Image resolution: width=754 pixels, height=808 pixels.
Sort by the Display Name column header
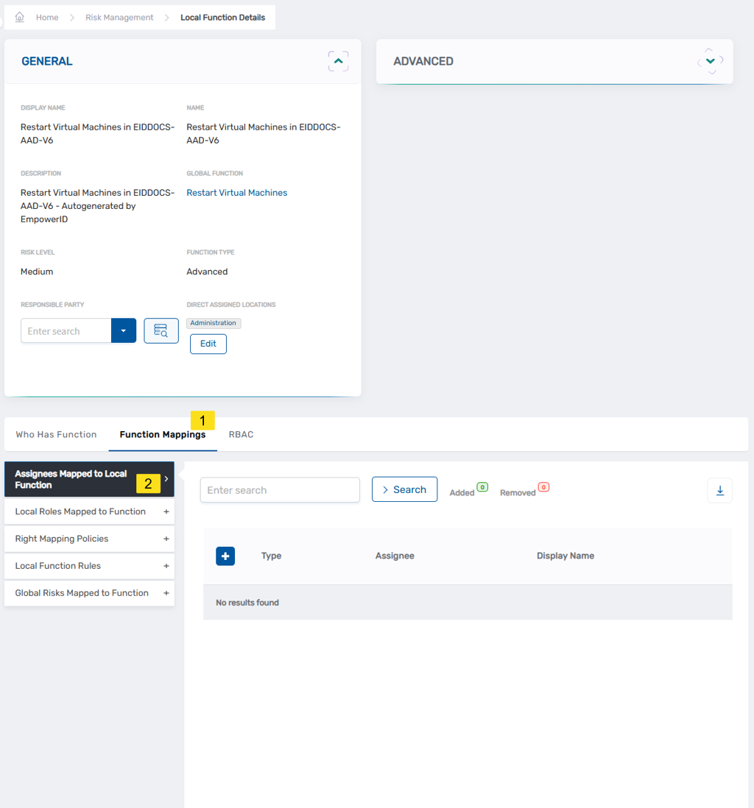tap(565, 556)
